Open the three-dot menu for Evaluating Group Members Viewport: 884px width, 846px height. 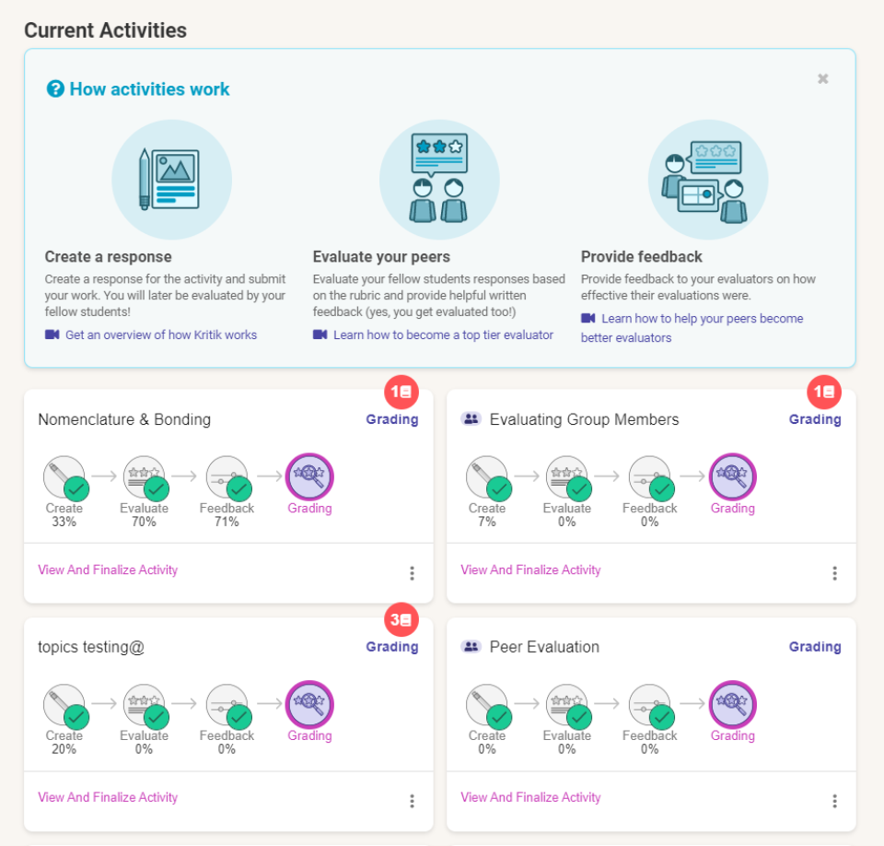point(834,573)
